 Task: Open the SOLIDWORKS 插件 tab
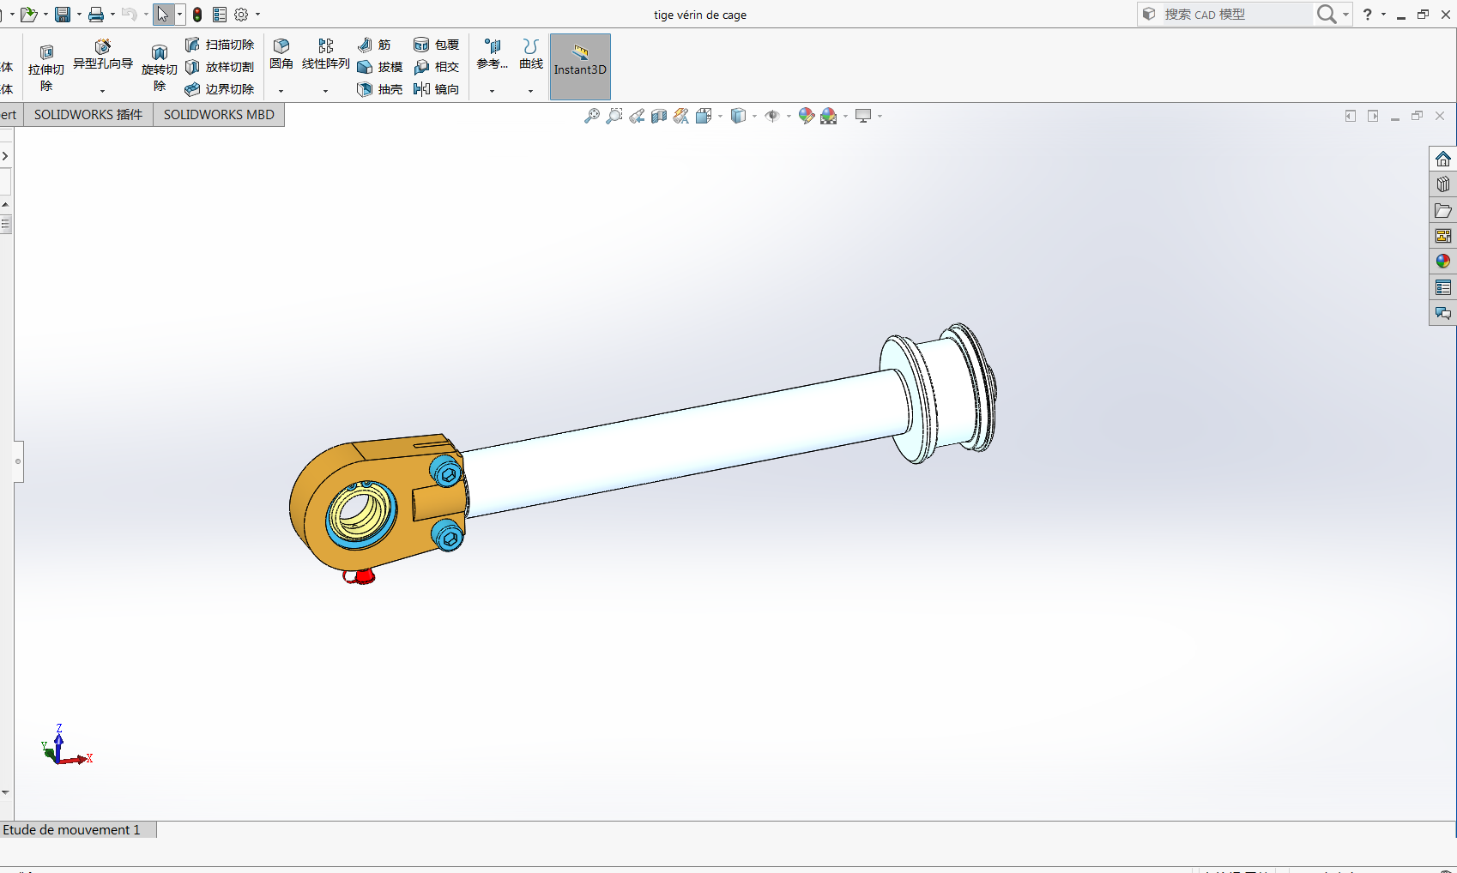click(88, 114)
